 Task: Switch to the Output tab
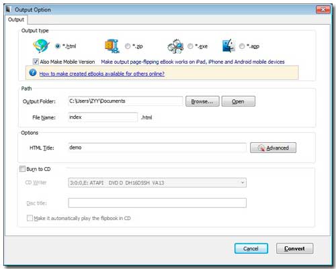[16, 19]
